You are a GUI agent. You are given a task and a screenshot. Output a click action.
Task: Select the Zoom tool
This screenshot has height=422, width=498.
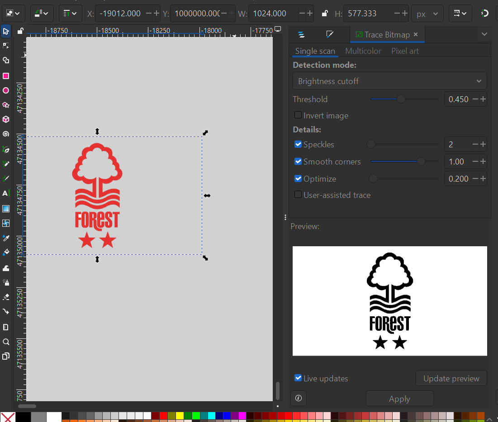point(6,342)
